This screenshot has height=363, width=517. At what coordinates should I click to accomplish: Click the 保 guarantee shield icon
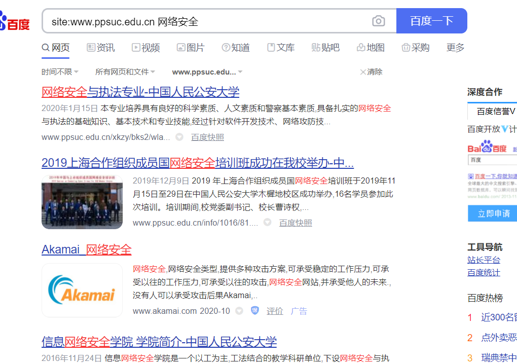tap(255, 311)
